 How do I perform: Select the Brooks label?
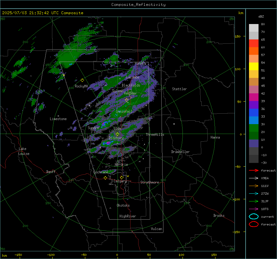click(x=219, y=216)
